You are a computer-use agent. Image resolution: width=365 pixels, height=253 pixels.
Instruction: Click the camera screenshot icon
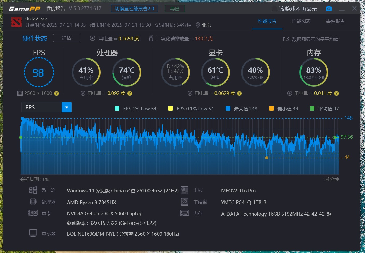329,9
